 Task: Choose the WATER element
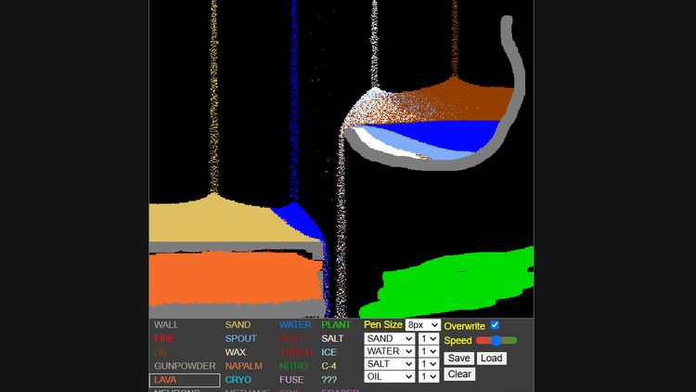click(x=295, y=325)
